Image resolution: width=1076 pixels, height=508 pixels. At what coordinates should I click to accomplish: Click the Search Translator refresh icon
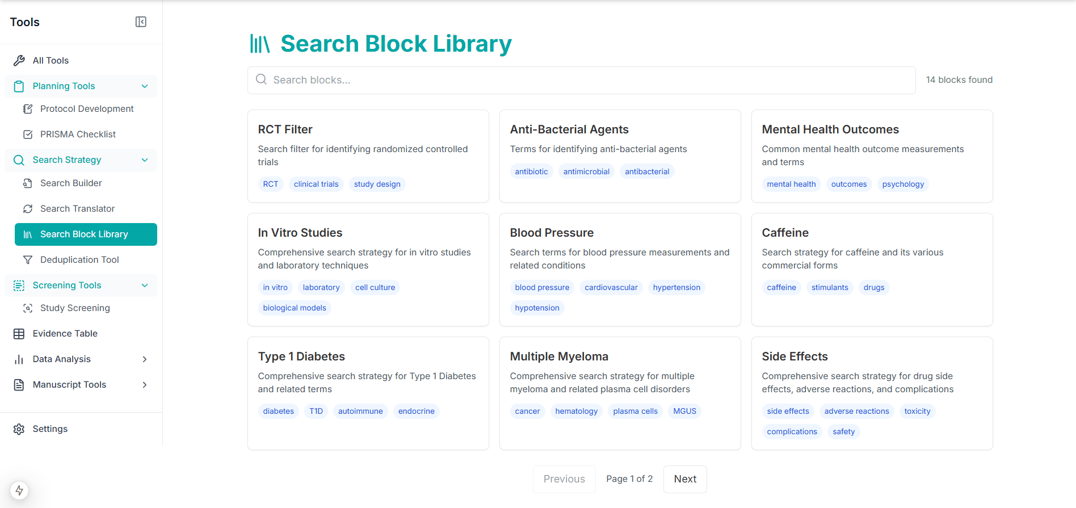(x=27, y=209)
